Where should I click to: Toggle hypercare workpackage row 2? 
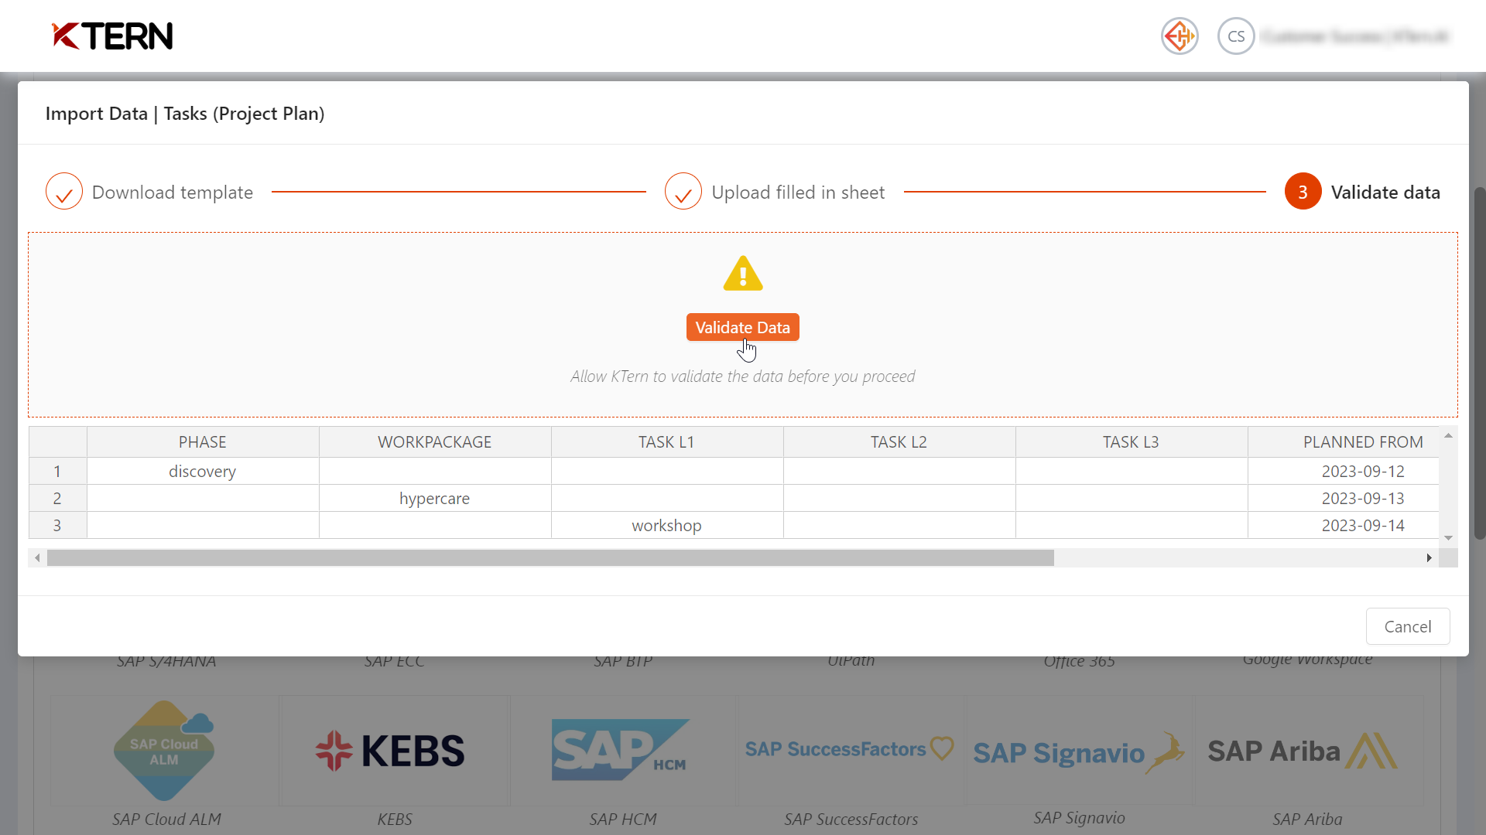click(57, 498)
